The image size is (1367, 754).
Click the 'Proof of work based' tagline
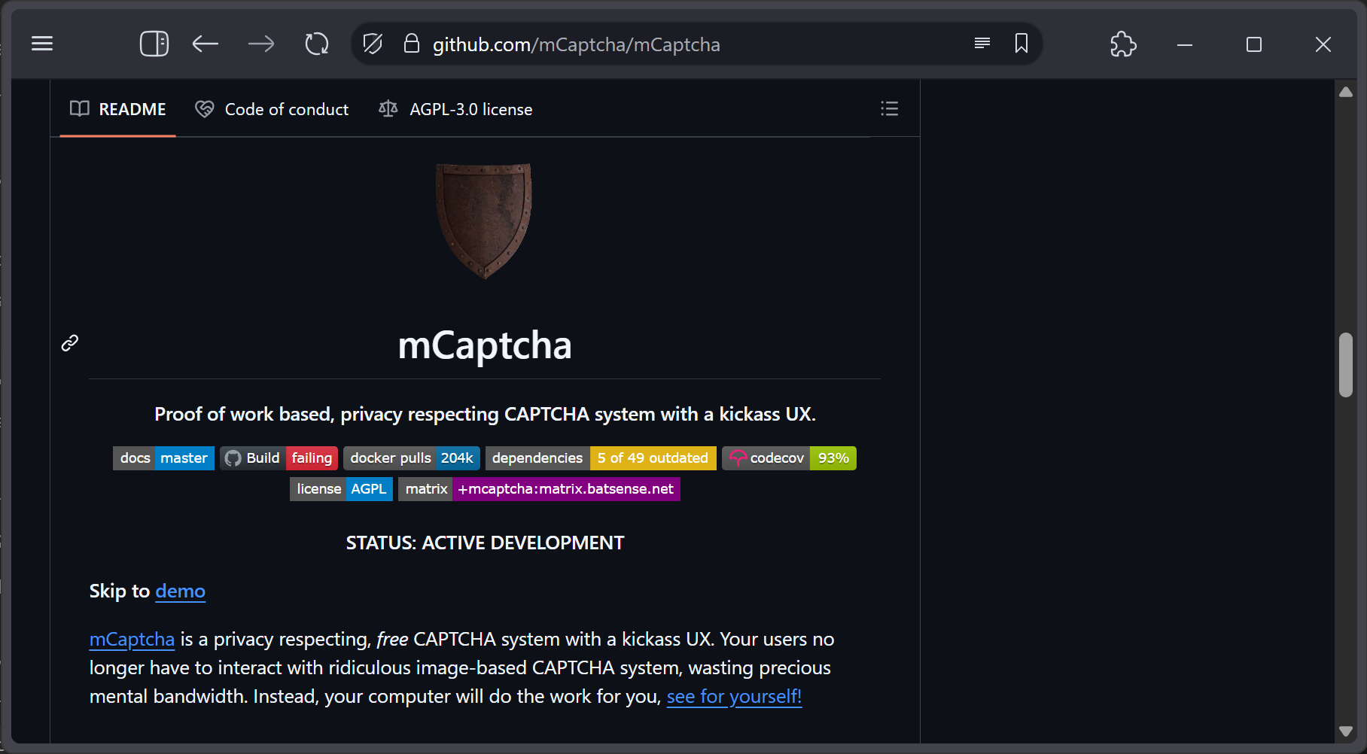click(485, 415)
